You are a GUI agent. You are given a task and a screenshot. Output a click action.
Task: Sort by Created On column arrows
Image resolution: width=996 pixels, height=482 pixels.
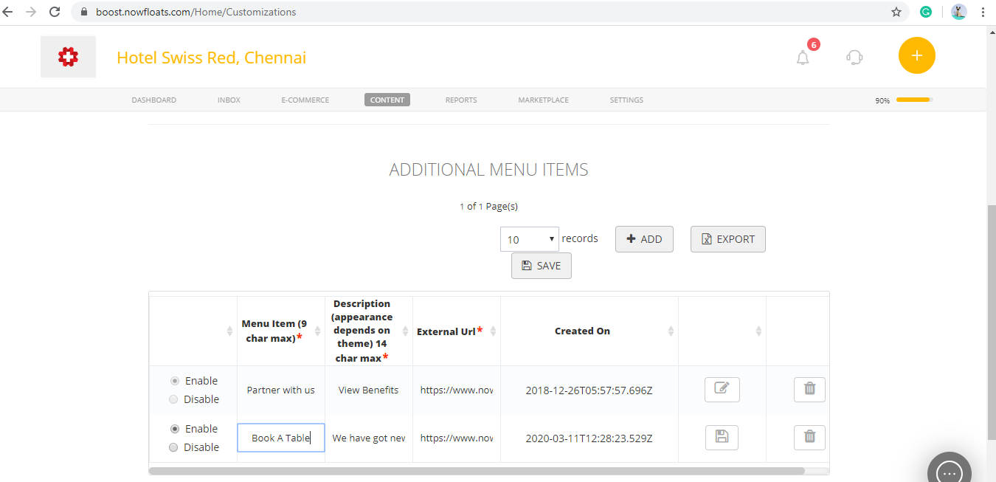click(671, 331)
